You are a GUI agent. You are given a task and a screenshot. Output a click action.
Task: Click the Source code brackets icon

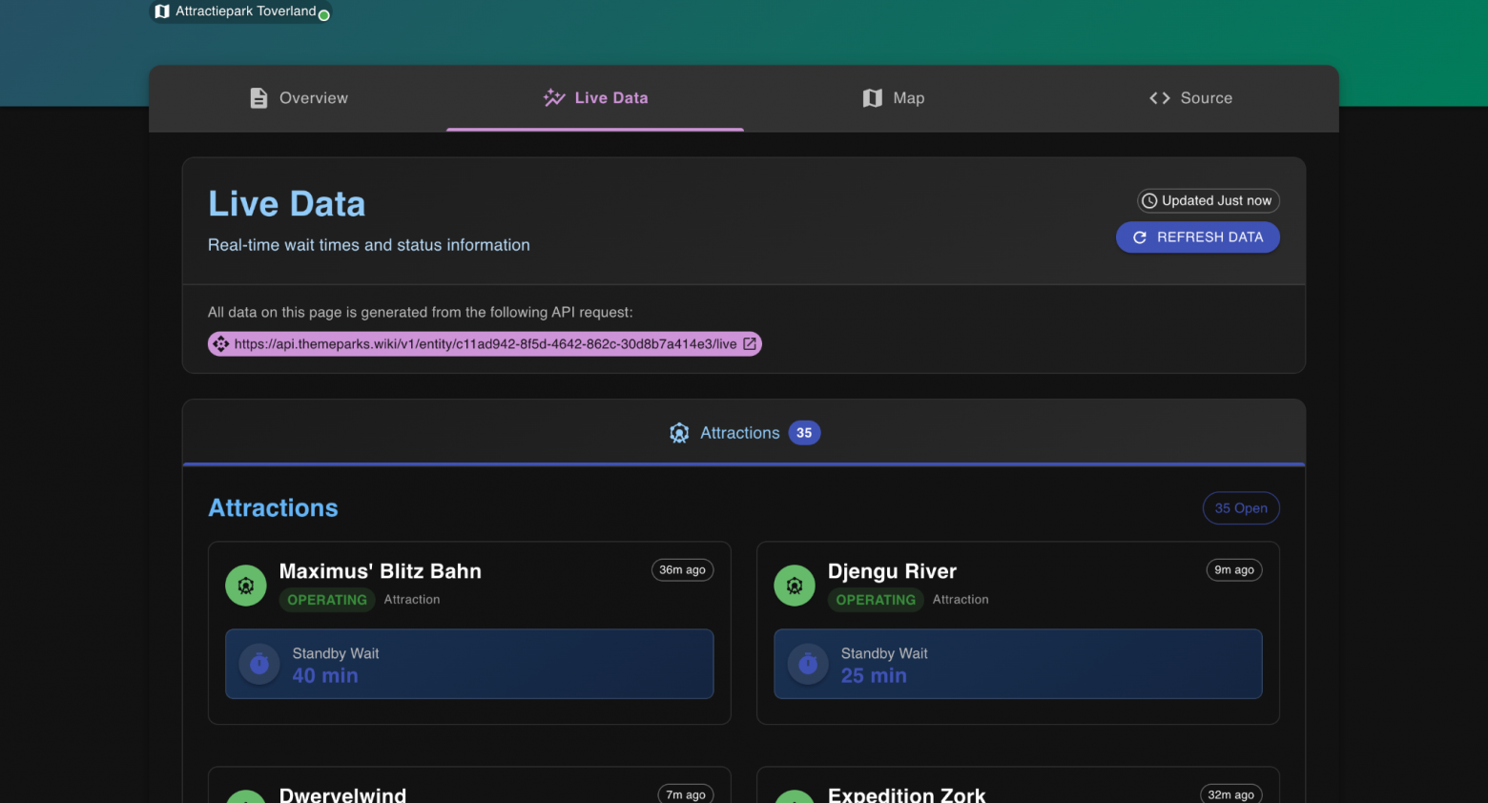pyautogui.click(x=1160, y=98)
